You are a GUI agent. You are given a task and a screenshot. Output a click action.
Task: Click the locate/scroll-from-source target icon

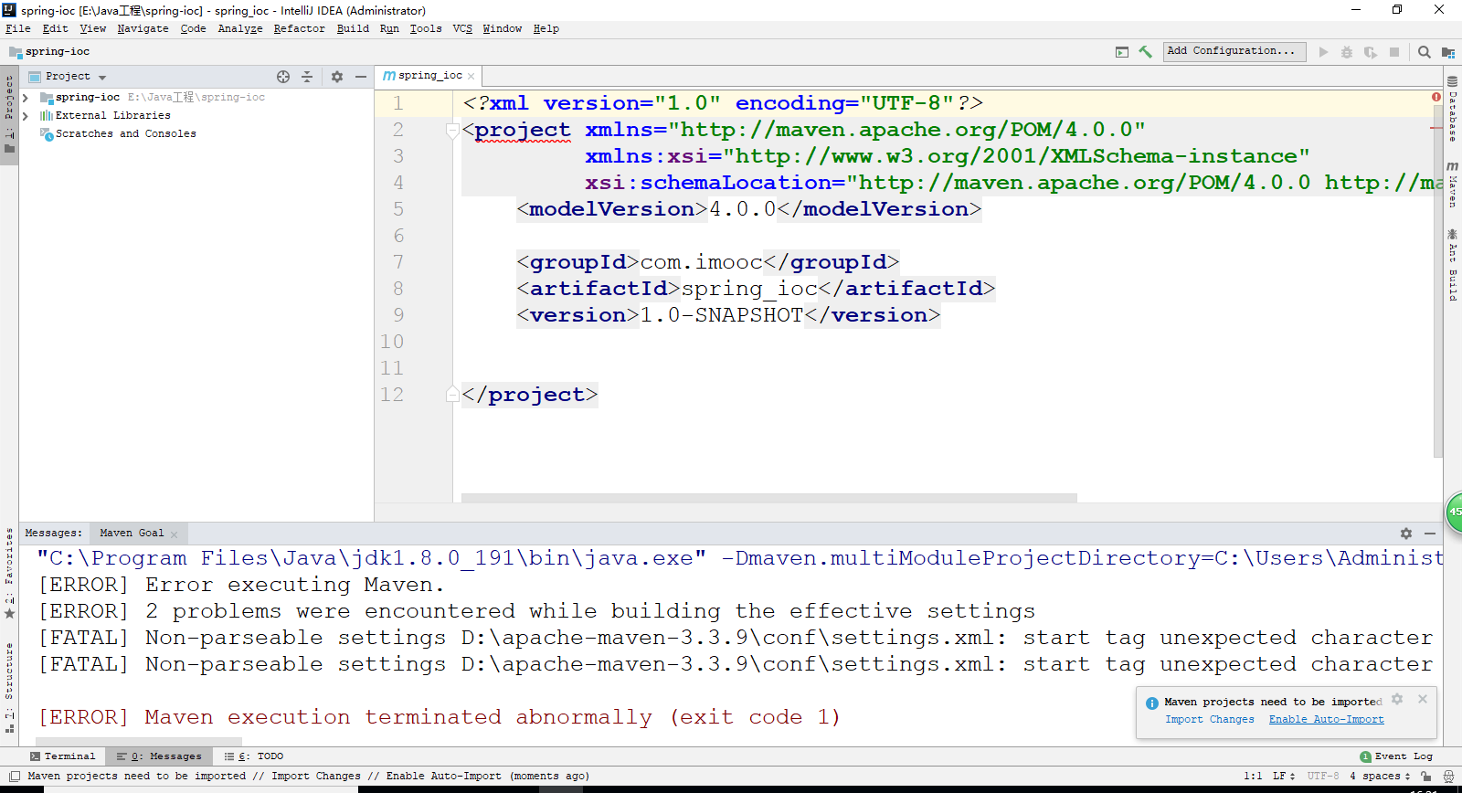(x=283, y=77)
